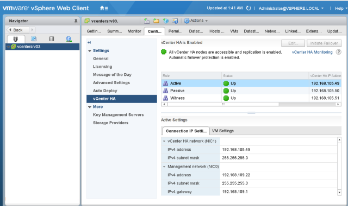
Task: Open the home menu icon
Action: [104, 9]
